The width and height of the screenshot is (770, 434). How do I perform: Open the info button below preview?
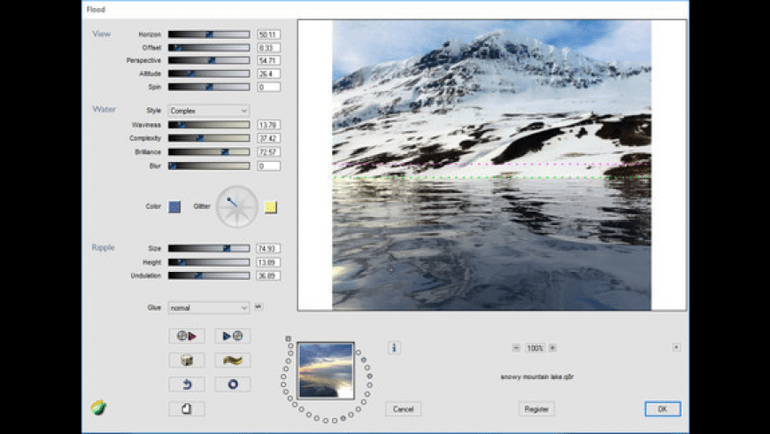(394, 348)
